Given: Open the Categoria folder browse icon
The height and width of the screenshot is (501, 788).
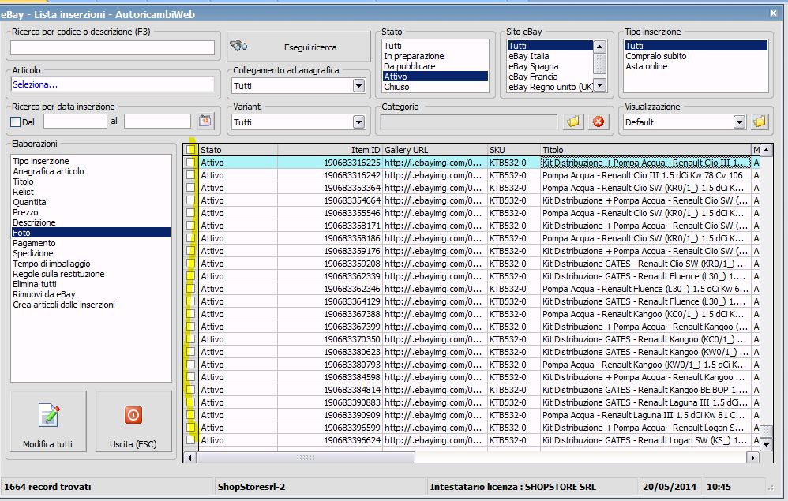Looking at the screenshot, I should [x=573, y=122].
